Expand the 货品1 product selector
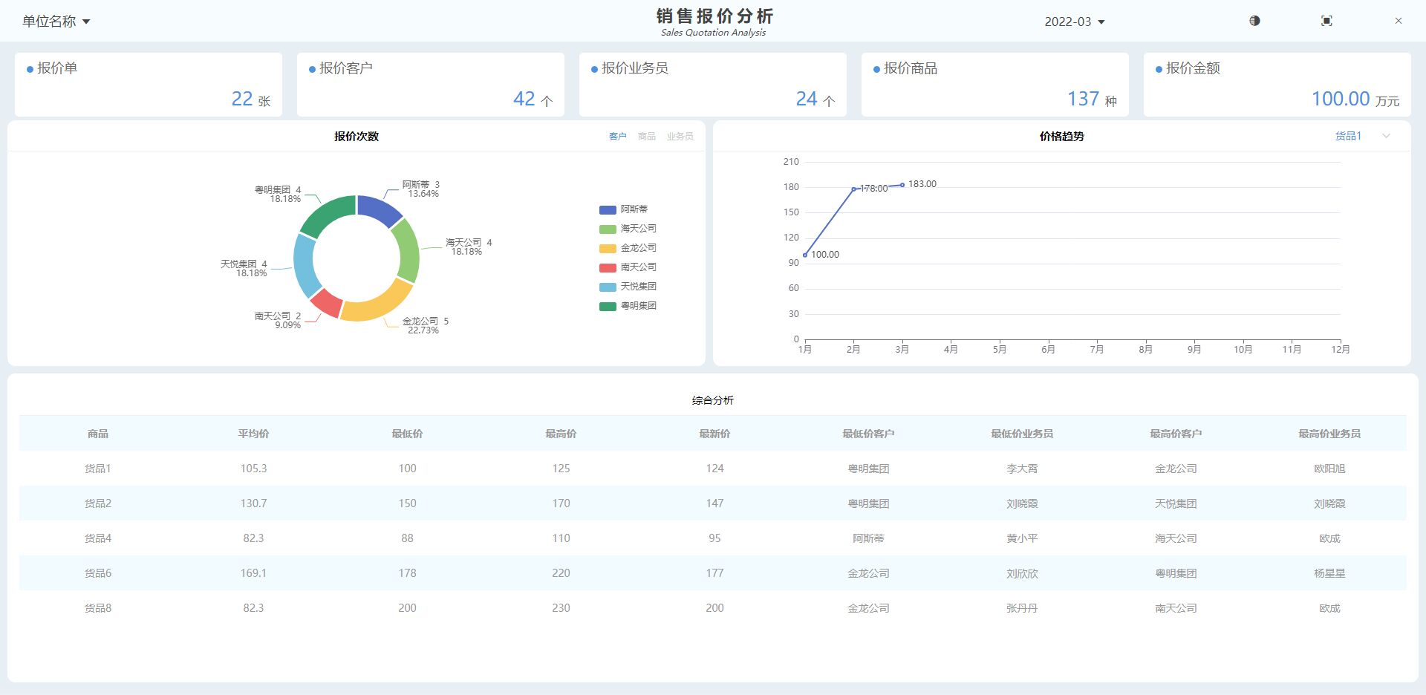 [1362, 136]
